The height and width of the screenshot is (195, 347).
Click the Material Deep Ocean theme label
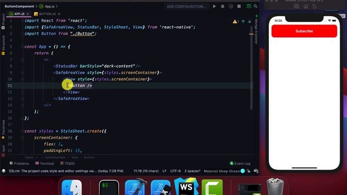(x=222, y=171)
